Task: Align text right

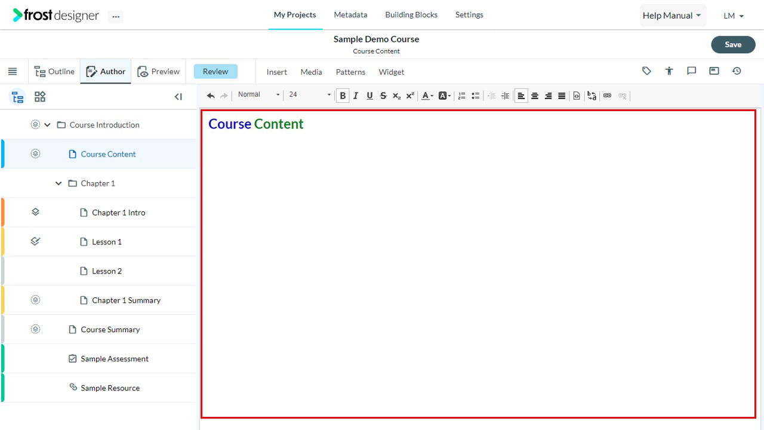Action: tap(549, 96)
